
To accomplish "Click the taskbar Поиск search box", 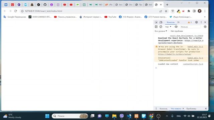I will (x=70, y=116).
